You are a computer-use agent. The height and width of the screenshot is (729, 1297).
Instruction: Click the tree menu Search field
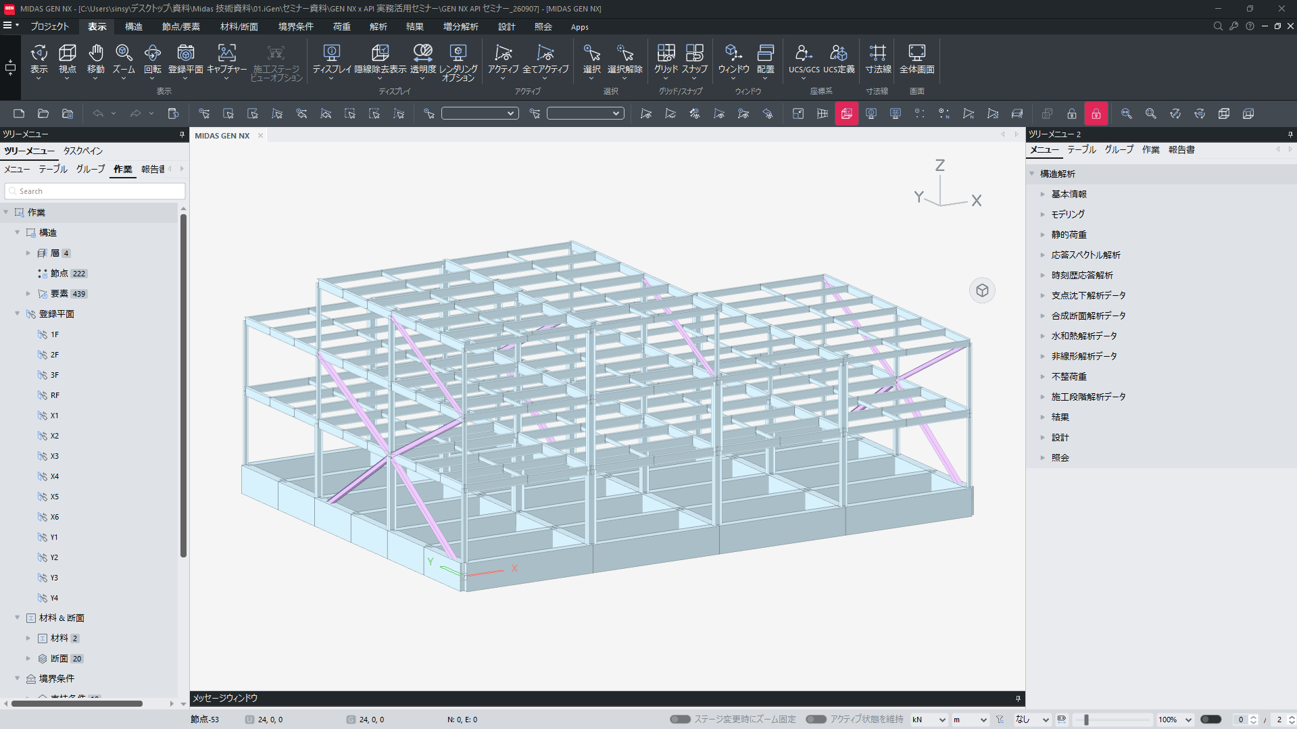coord(95,191)
